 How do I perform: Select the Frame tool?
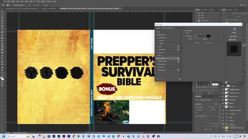(2, 26)
